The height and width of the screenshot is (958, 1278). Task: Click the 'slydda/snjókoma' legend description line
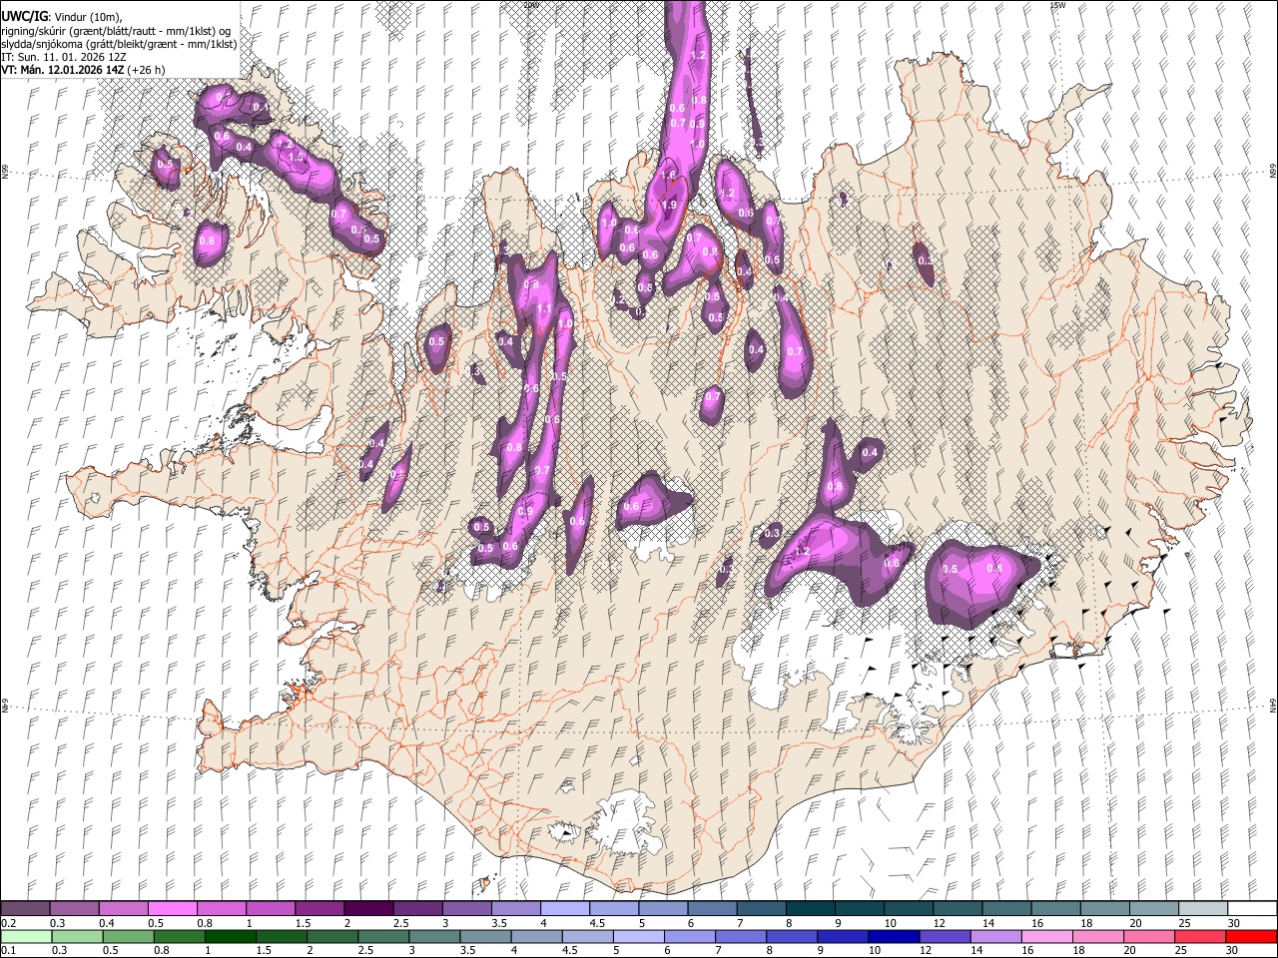pos(119,44)
